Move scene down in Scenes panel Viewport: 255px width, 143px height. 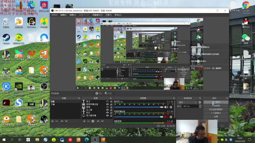coord(66,121)
